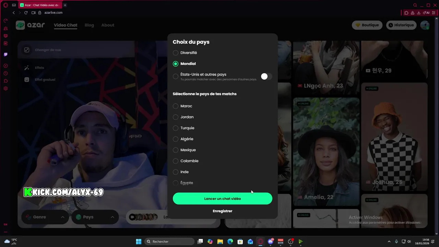
Task: Switch to the Azar browser tab
Action: click(x=40, y=5)
